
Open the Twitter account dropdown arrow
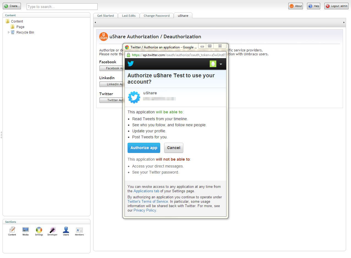tap(221, 64)
